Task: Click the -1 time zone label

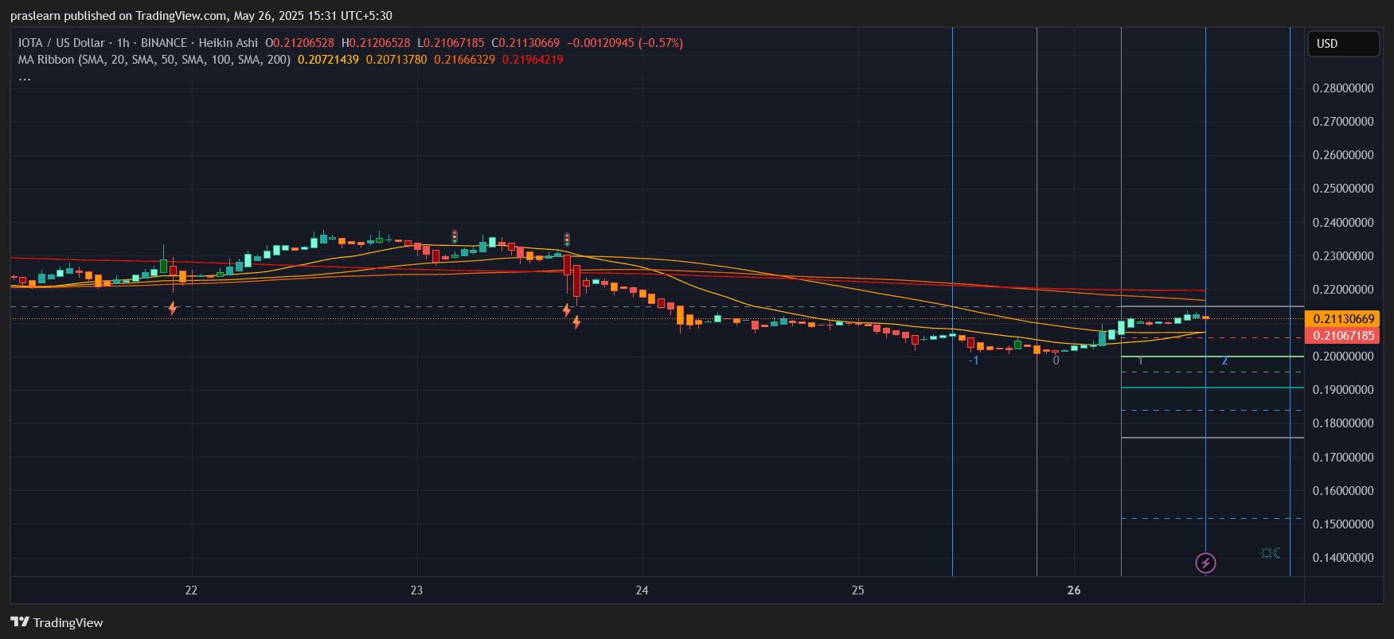Action: click(x=974, y=360)
